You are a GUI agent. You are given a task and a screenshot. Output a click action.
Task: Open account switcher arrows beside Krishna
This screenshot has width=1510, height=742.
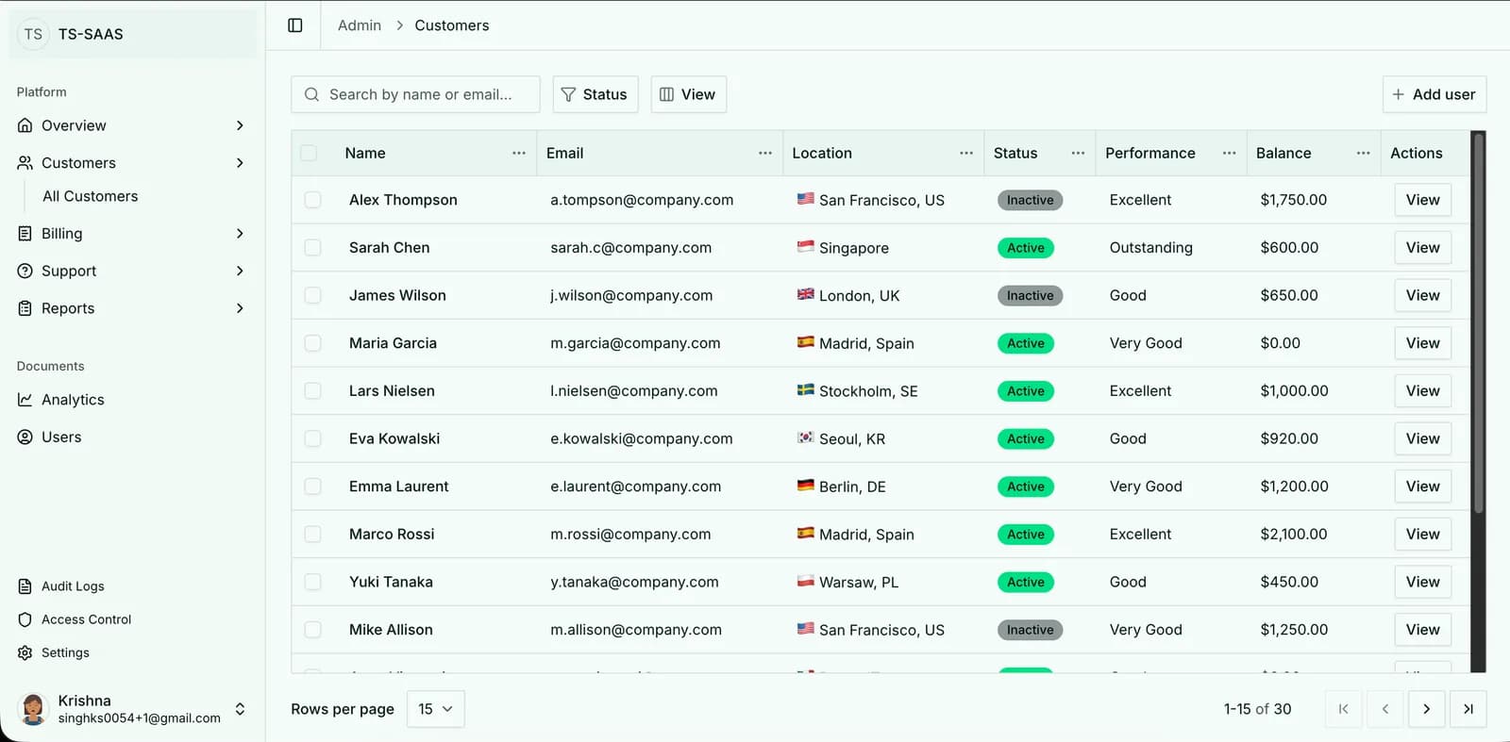click(240, 709)
